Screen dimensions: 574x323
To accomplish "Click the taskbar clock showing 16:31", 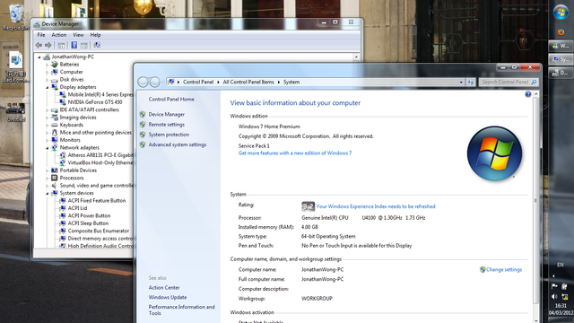I will point(561,305).
